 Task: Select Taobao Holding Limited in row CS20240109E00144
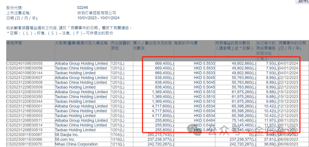75,73
